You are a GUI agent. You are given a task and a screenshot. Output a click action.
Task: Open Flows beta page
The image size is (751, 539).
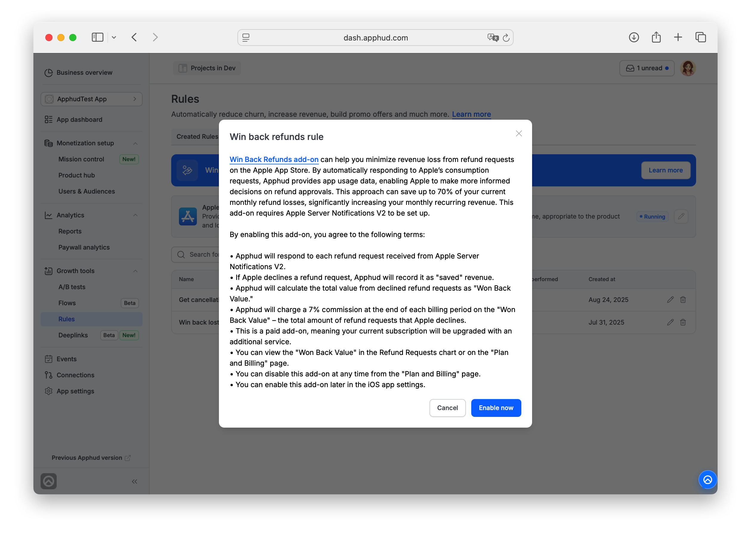tap(67, 303)
